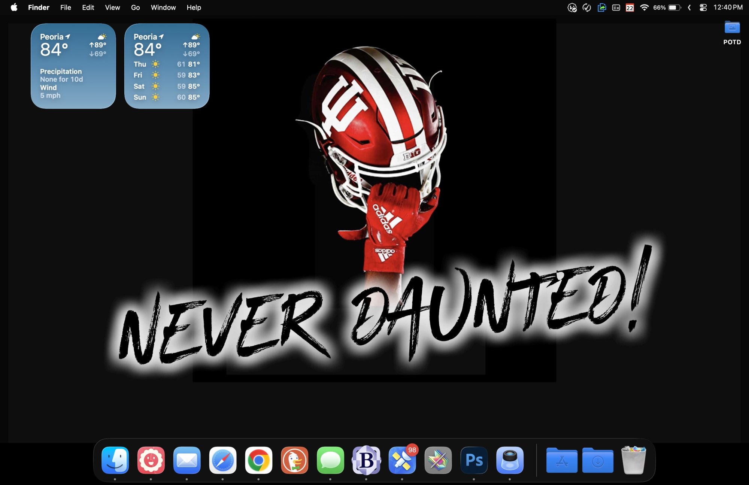Click the BBEdit icon in the Dock
This screenshot has height=485, width=749.
(366, 460)
